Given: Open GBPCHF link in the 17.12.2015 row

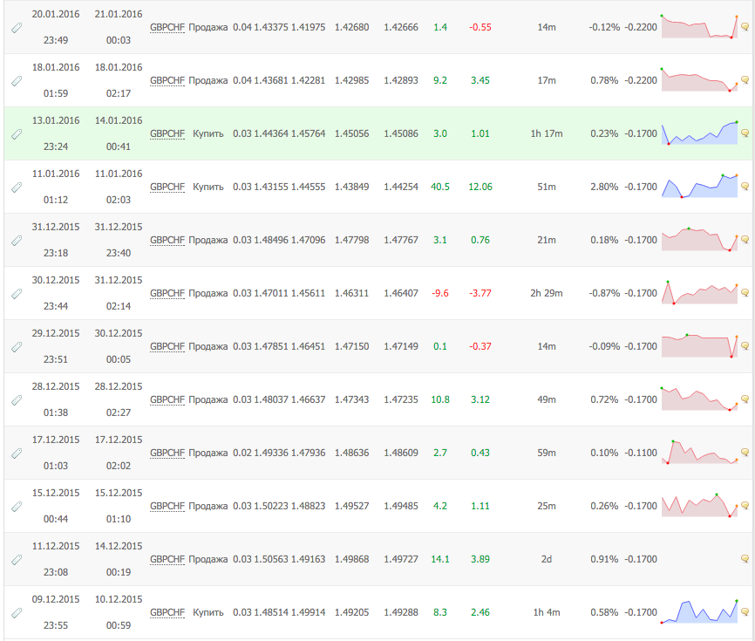Looking at the screenshot, I should (167, 453).
